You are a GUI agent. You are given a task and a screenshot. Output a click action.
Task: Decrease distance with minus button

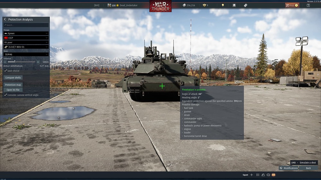5,62
